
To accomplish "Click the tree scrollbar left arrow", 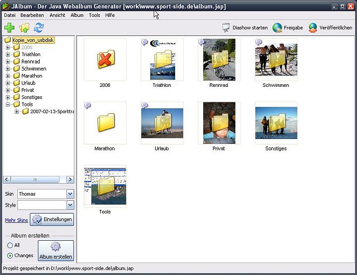I will (7, 180).
